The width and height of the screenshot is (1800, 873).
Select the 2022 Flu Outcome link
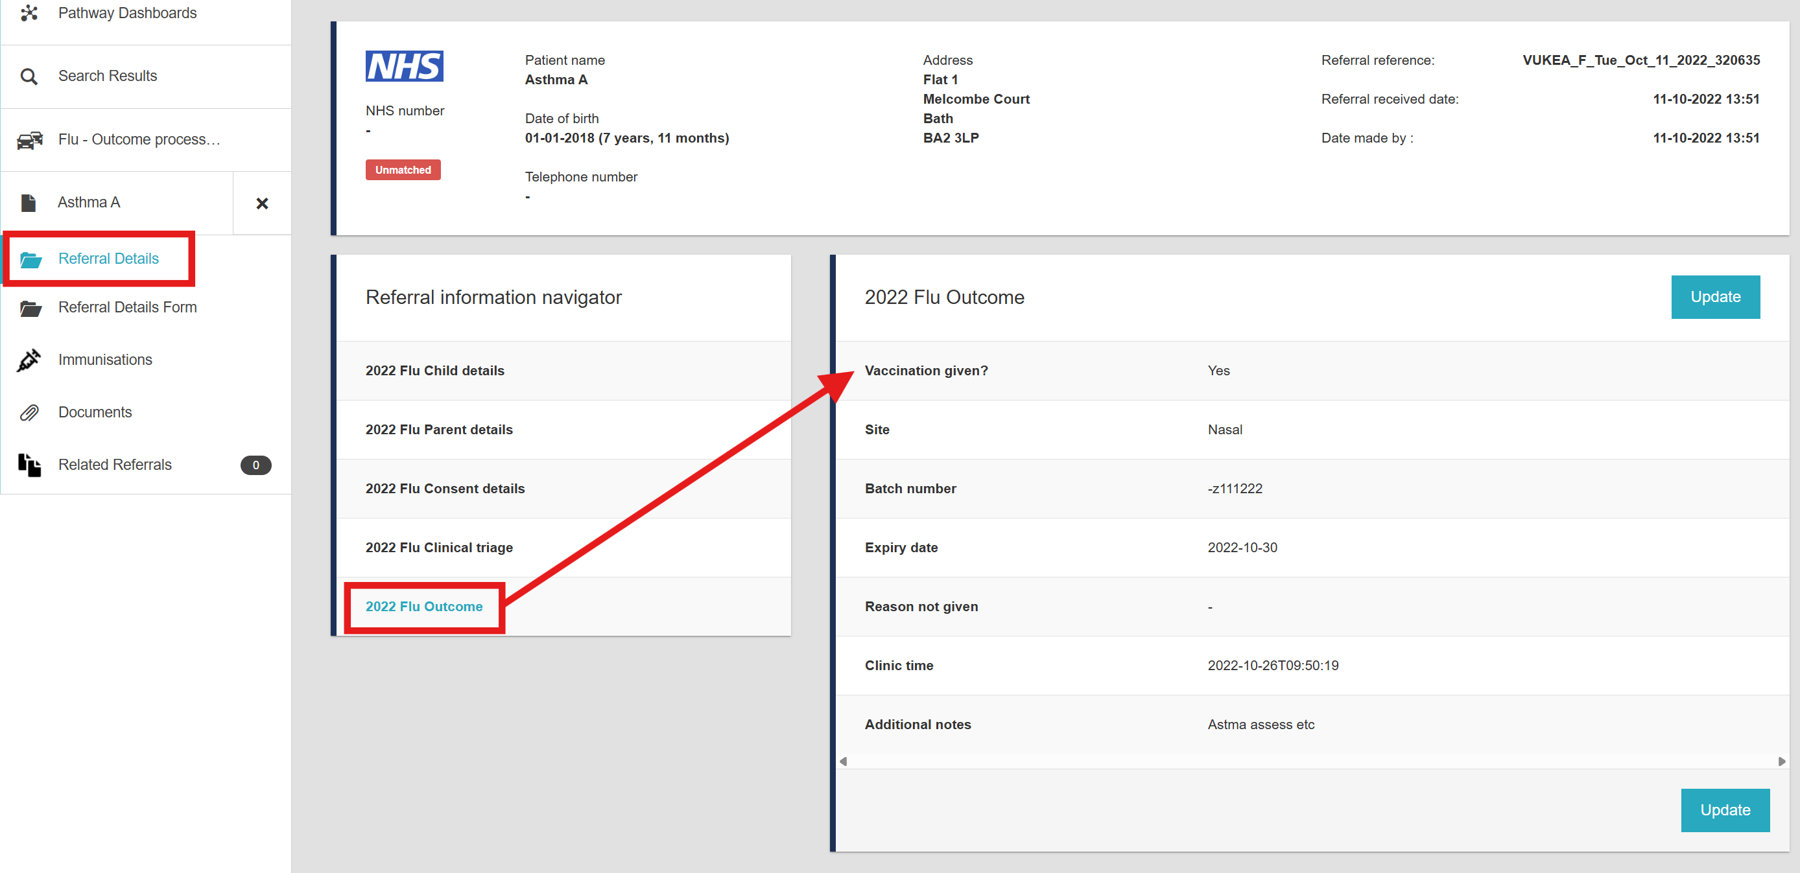[x=423, y=606]
